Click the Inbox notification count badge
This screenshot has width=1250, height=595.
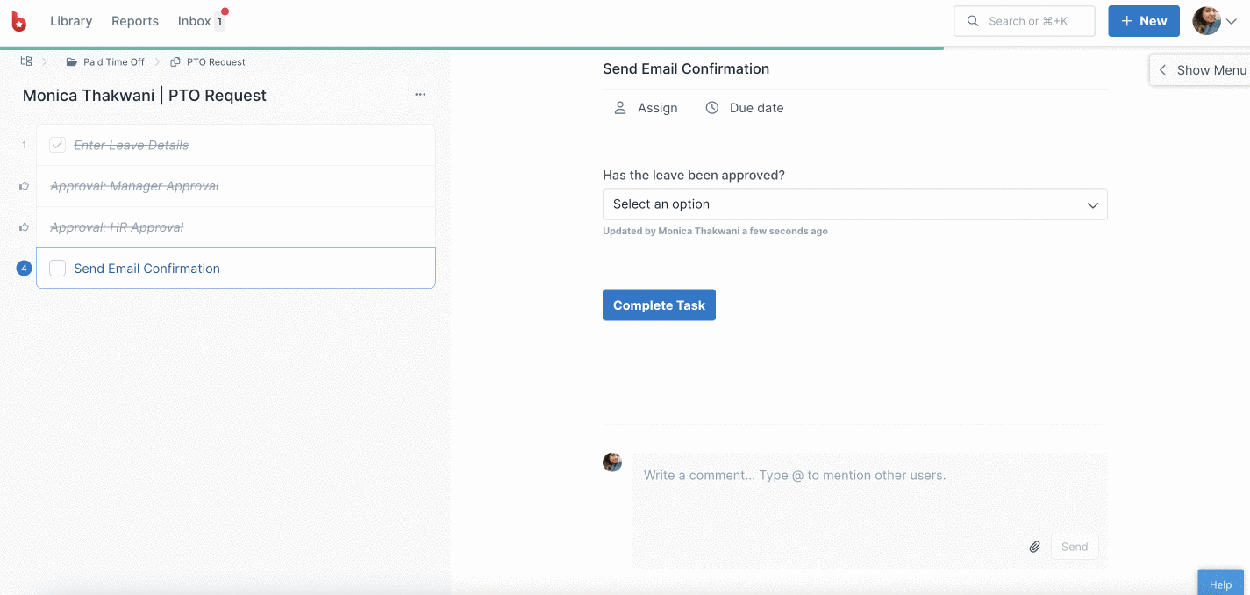click(x=219, y=21)
